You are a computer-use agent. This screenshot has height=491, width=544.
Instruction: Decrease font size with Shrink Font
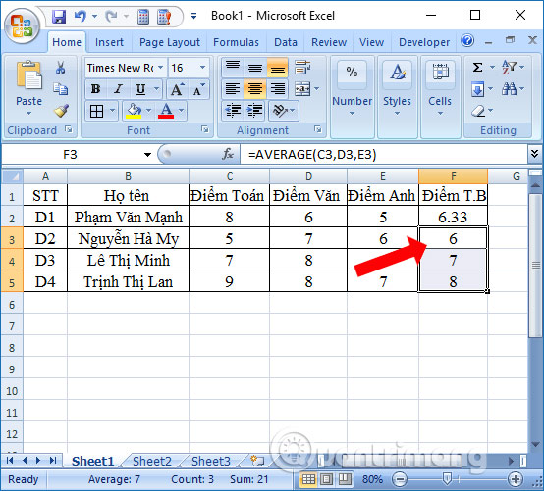click(x=198, y=89)
